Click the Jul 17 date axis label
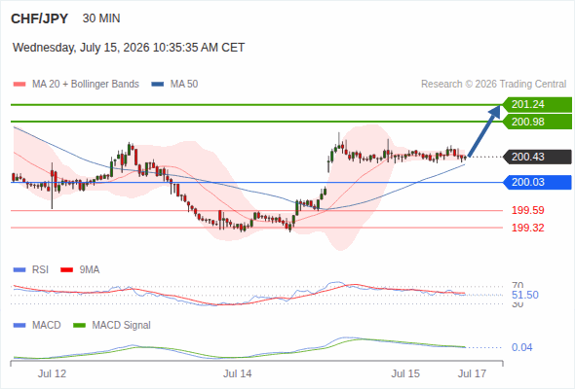The width and height of the screenshot is (575, 389). 472,374
